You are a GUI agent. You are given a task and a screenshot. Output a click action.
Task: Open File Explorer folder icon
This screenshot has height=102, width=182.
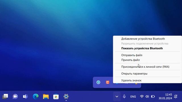coord(46,96)
